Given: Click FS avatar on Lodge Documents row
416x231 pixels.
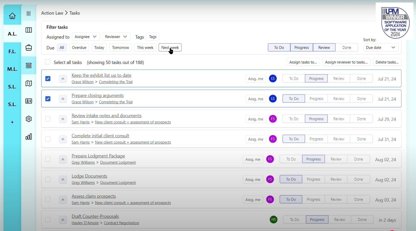Looking at the screenshot, I should click(x=270, y=179).
